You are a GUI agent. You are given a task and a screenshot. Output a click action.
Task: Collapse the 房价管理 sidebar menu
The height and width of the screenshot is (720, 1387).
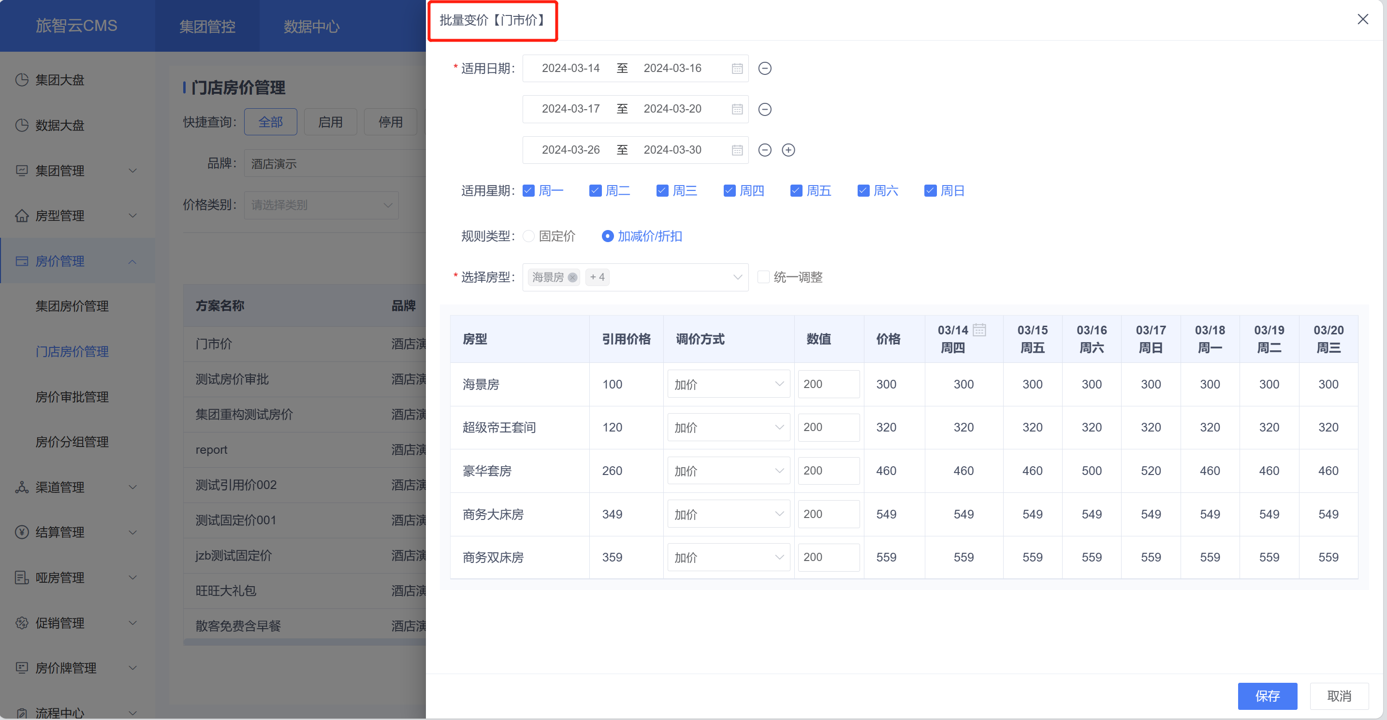pyautogui.click(x=132, y=261)
